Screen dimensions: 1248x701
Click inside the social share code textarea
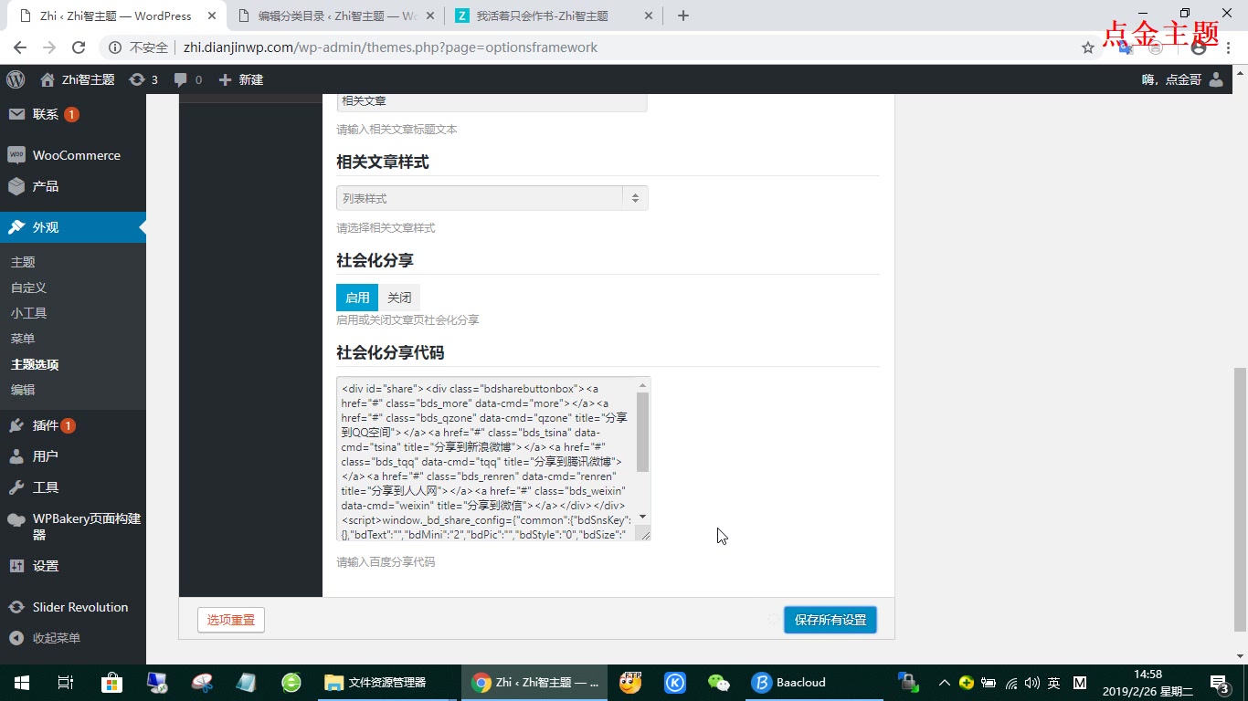(x=484, y=456)
